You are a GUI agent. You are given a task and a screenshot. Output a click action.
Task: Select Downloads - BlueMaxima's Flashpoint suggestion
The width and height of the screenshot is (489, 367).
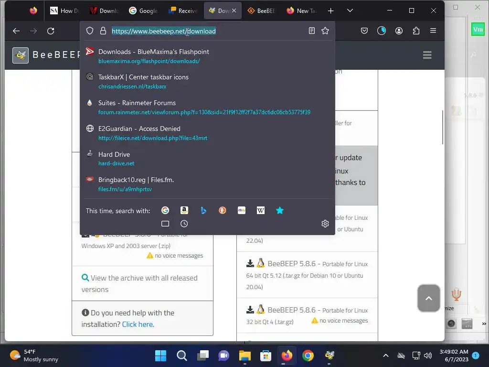[207, 56]
